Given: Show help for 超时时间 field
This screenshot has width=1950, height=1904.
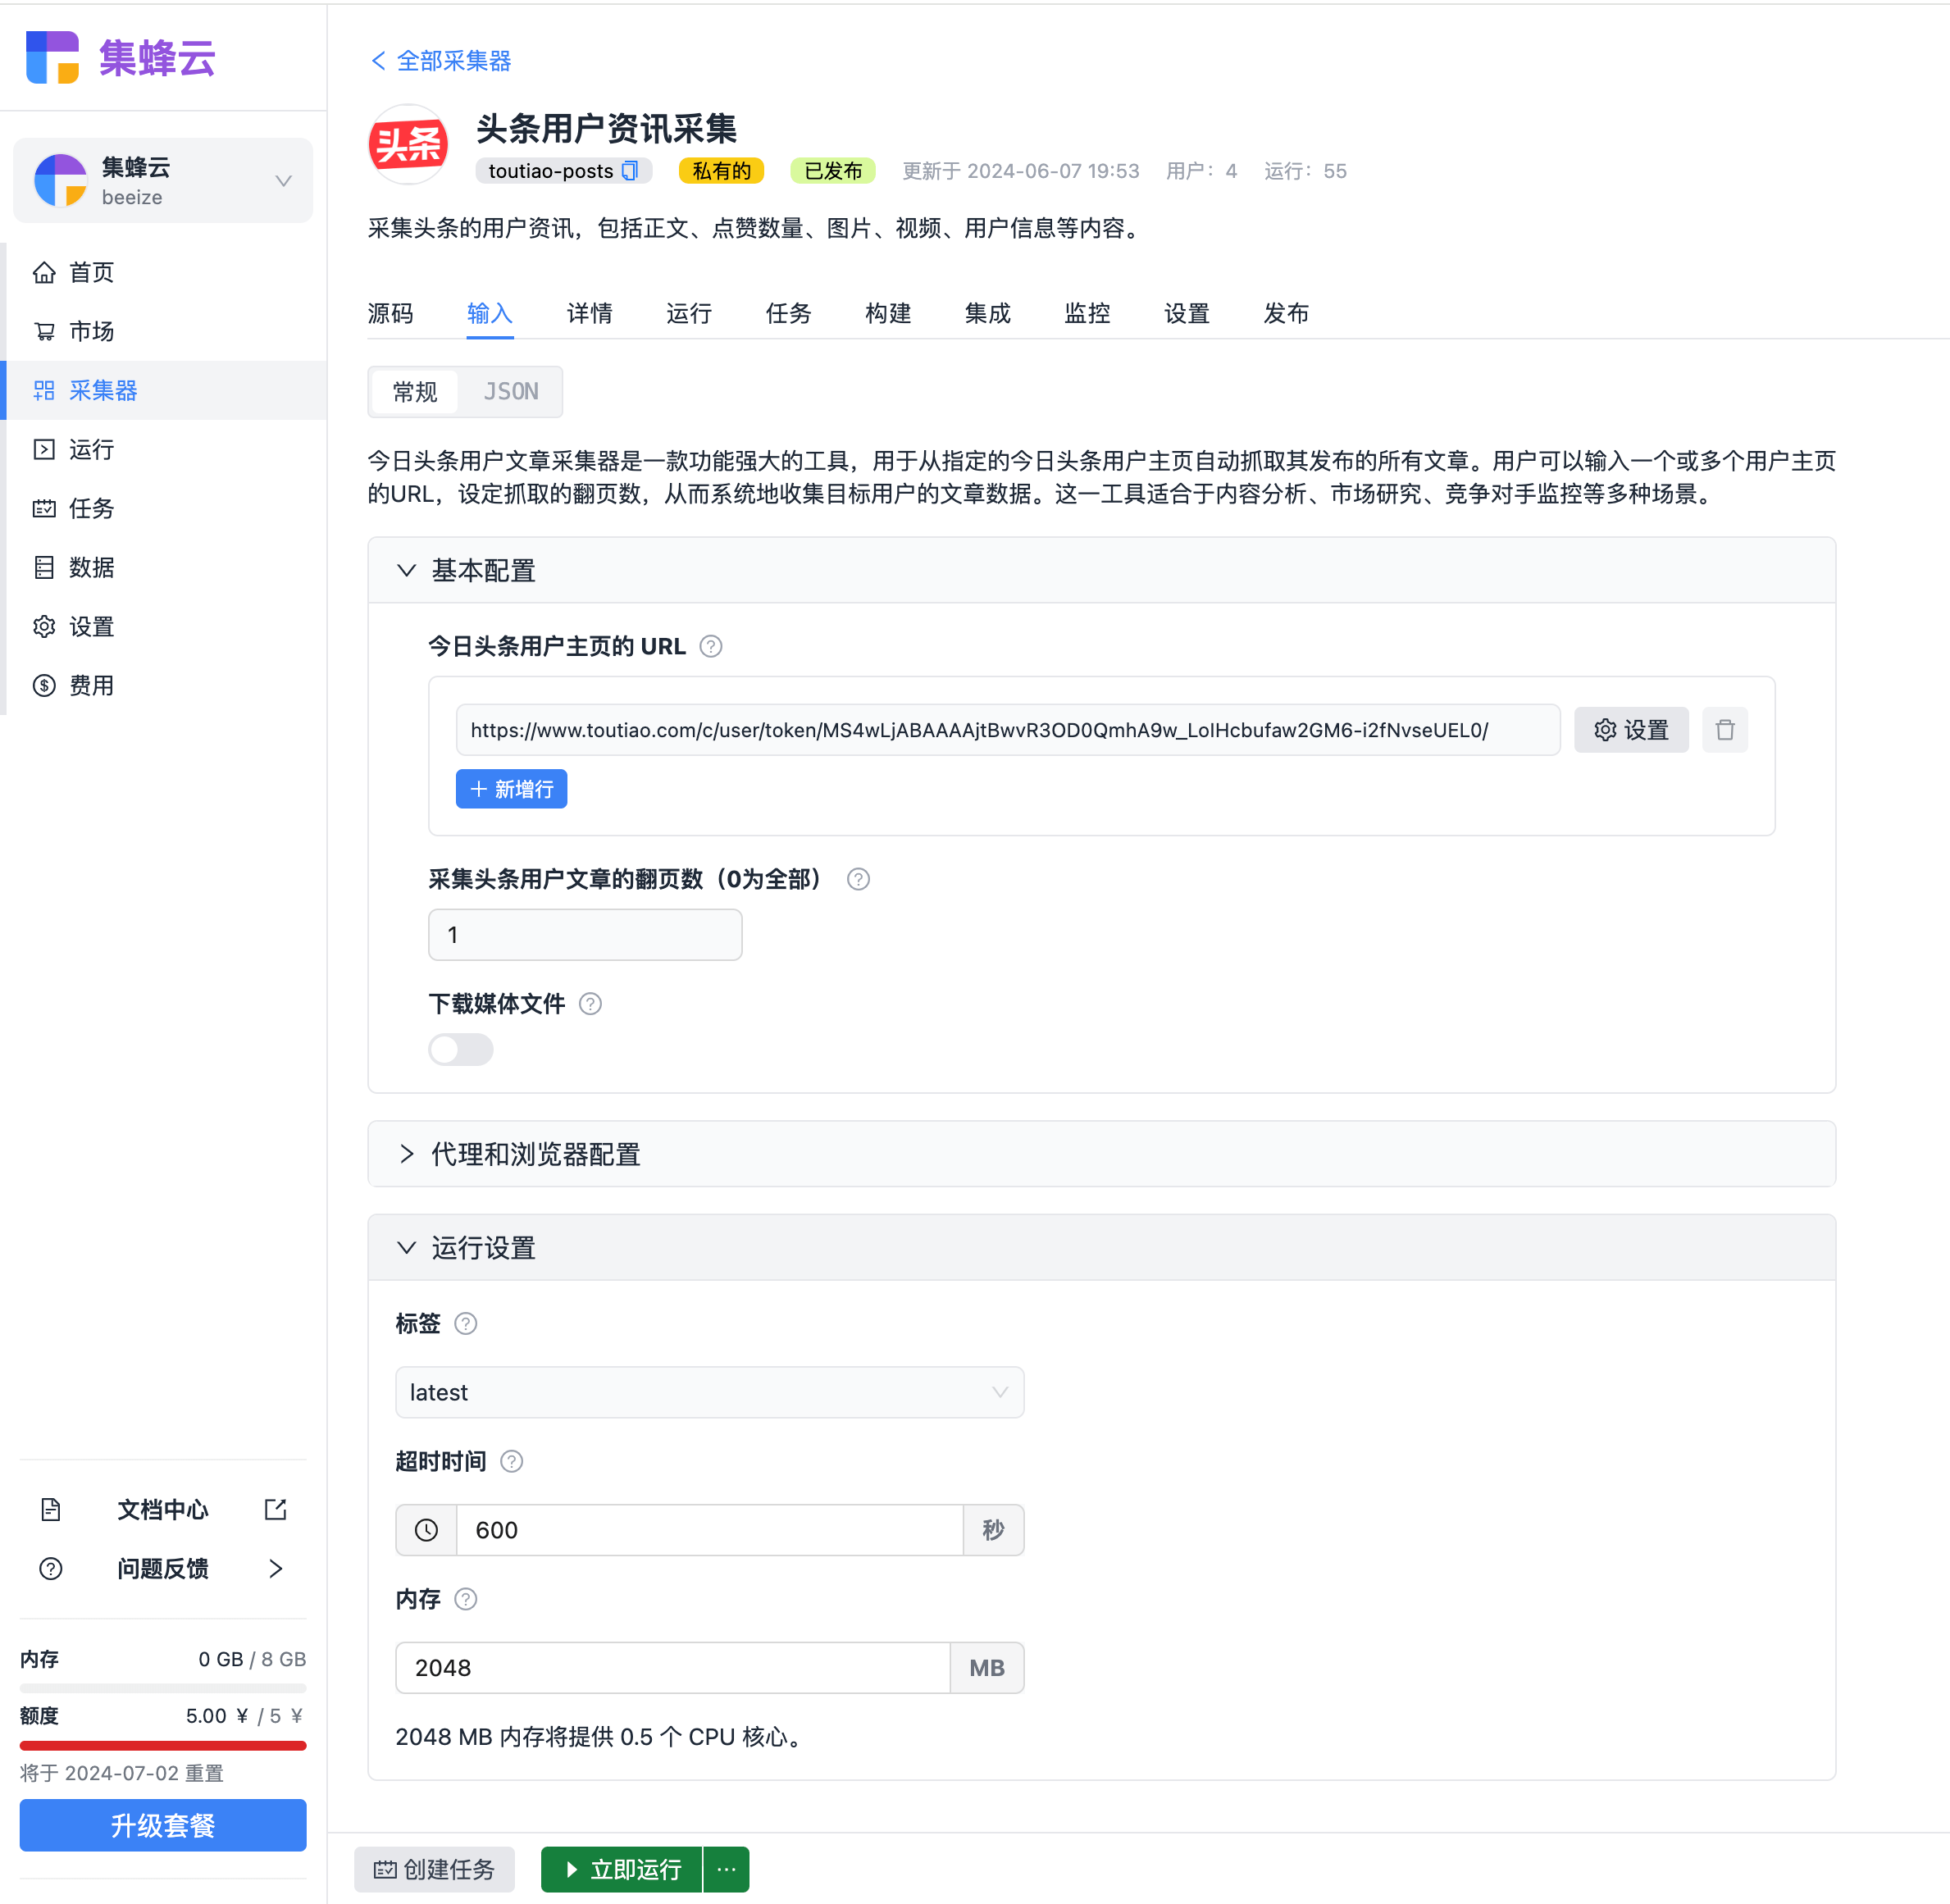Looking at the screenshot, I should (512, 1461).
